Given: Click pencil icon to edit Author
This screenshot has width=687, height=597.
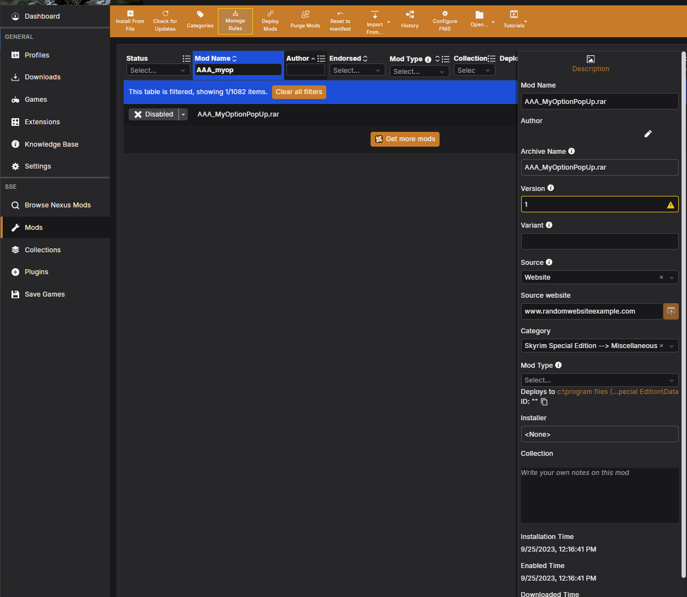Looking at the screenshot, I should tap(648, 134).
